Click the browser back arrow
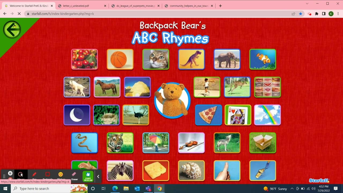Image resolution: width=343 pixels, height=193 pixels. 5,14
